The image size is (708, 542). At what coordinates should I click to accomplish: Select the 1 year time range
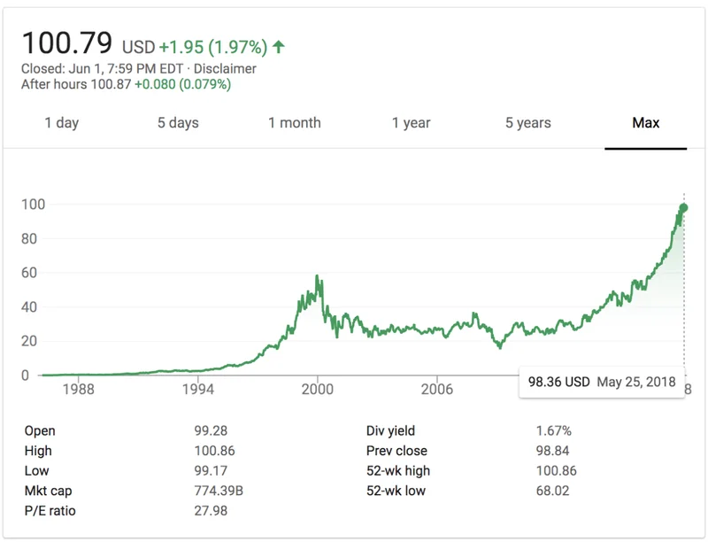coord(410,123)
